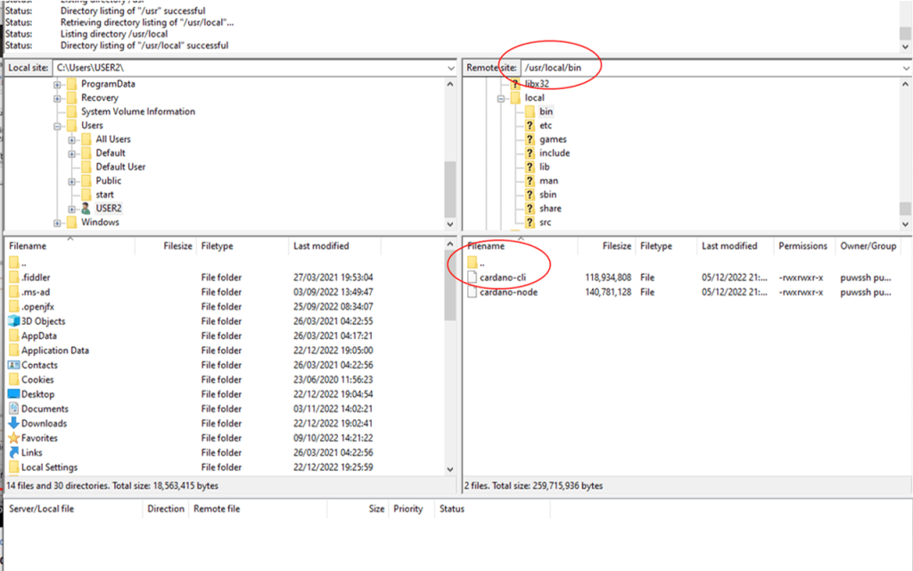
Task: Open the Local site path dropdown
Action: (x=450, y=68)
